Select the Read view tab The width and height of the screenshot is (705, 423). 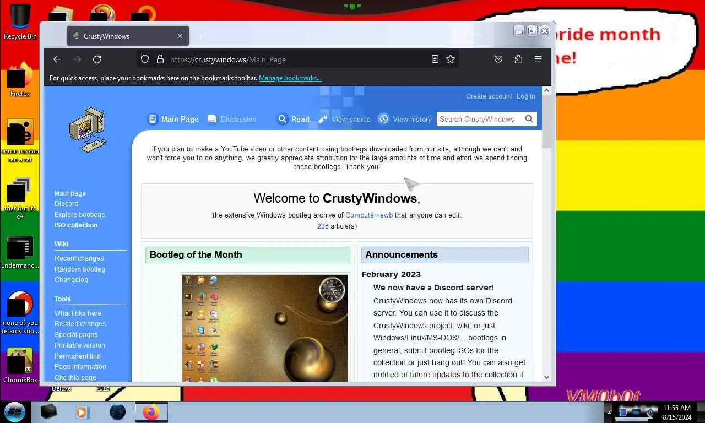pos(293,119)
